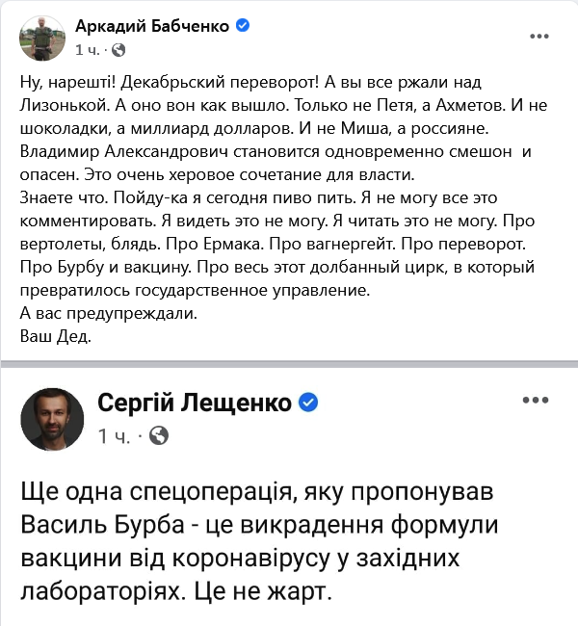Visit Сергій Лещенко's profile via name

tap(195, 403)
